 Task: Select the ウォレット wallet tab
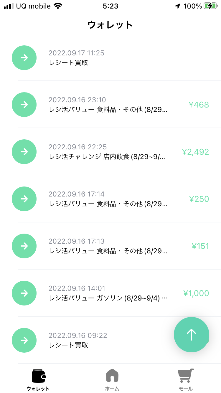coord(38,379)
